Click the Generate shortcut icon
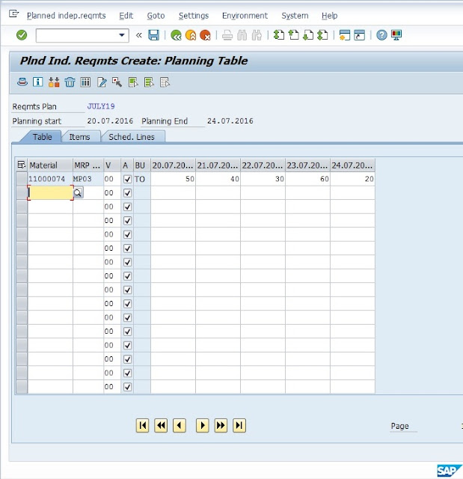This screenshot has width=463, height=479. pos(360,35)
